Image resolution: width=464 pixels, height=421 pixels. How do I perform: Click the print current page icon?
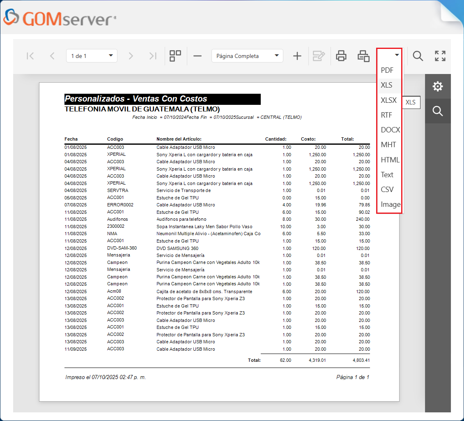click(x=363, y=56)
